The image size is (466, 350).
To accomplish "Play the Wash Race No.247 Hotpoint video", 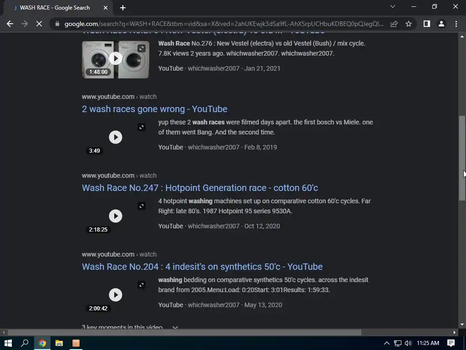I will click(x=116, y=216).
